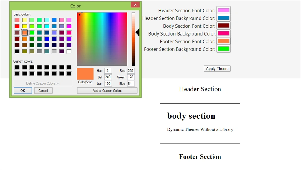The height and width of the screenshot is (170, 301).
Task: Select last custom color slot, second row
Action: coord(69,74)
